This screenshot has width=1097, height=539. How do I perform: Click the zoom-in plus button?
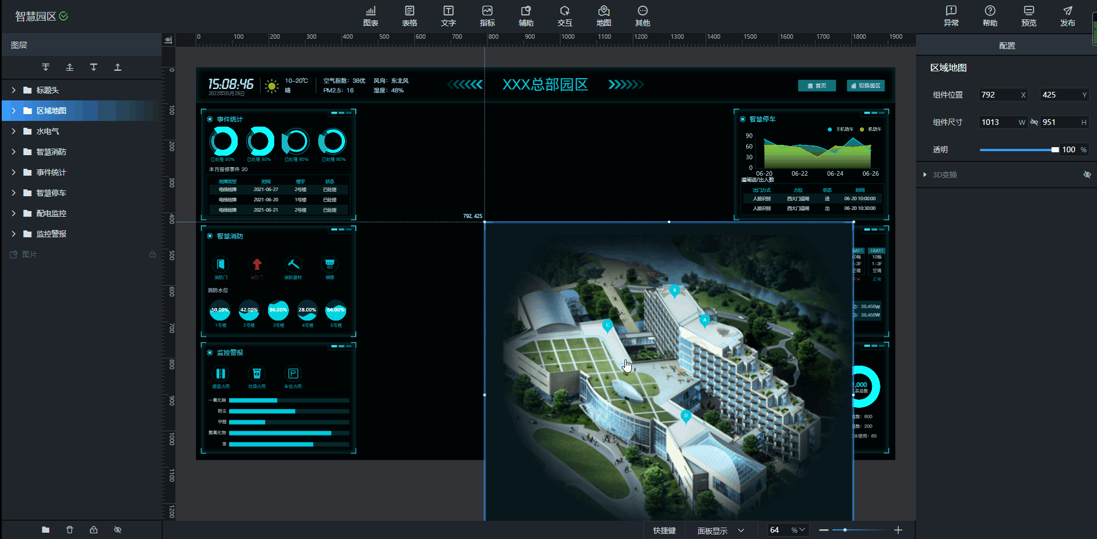(898, 530)
